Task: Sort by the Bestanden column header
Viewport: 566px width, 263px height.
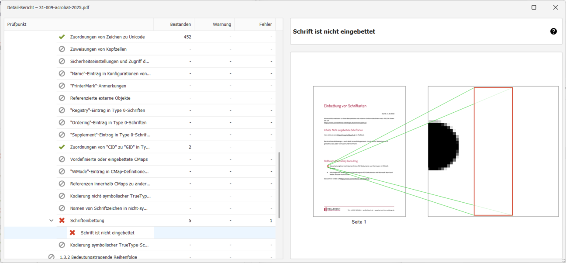Action: click(180, 24)
